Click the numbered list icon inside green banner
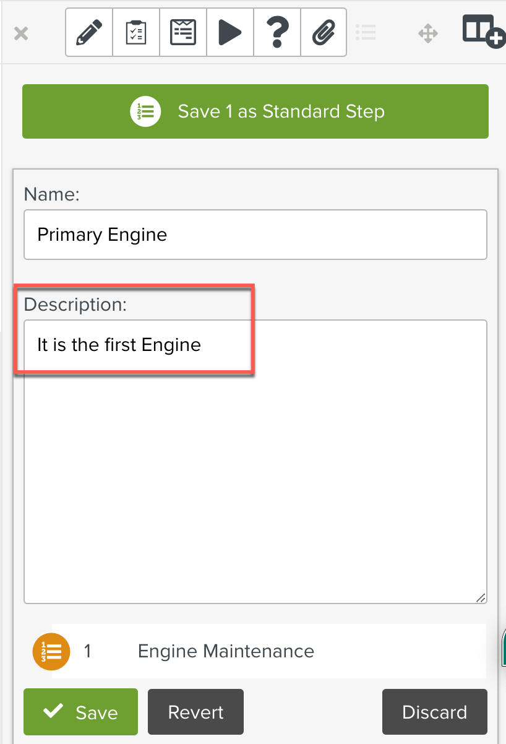 tap(145, 111)
